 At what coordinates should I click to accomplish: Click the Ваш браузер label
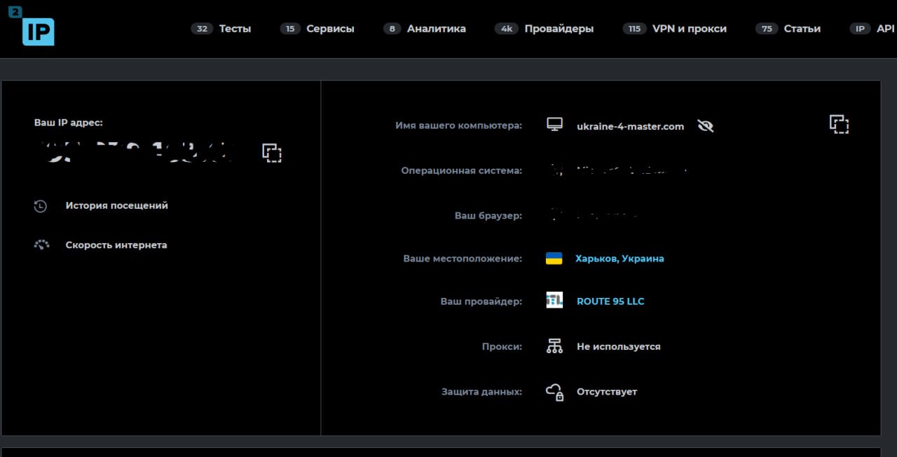488,216
